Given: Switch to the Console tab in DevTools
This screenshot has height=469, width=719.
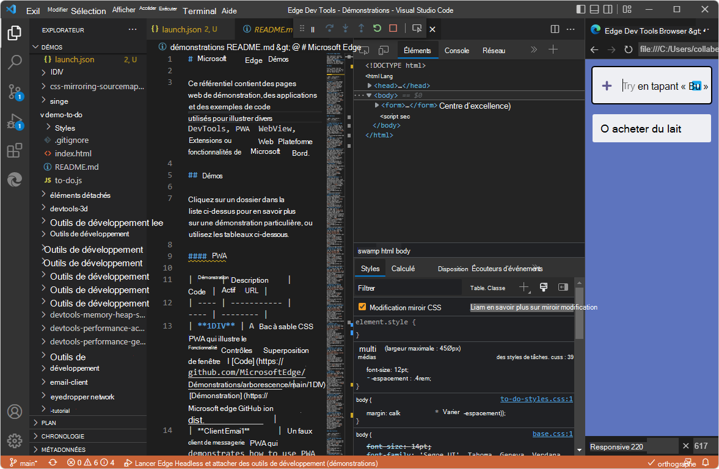Looking at the screenshot, I should tap(456, 50).
